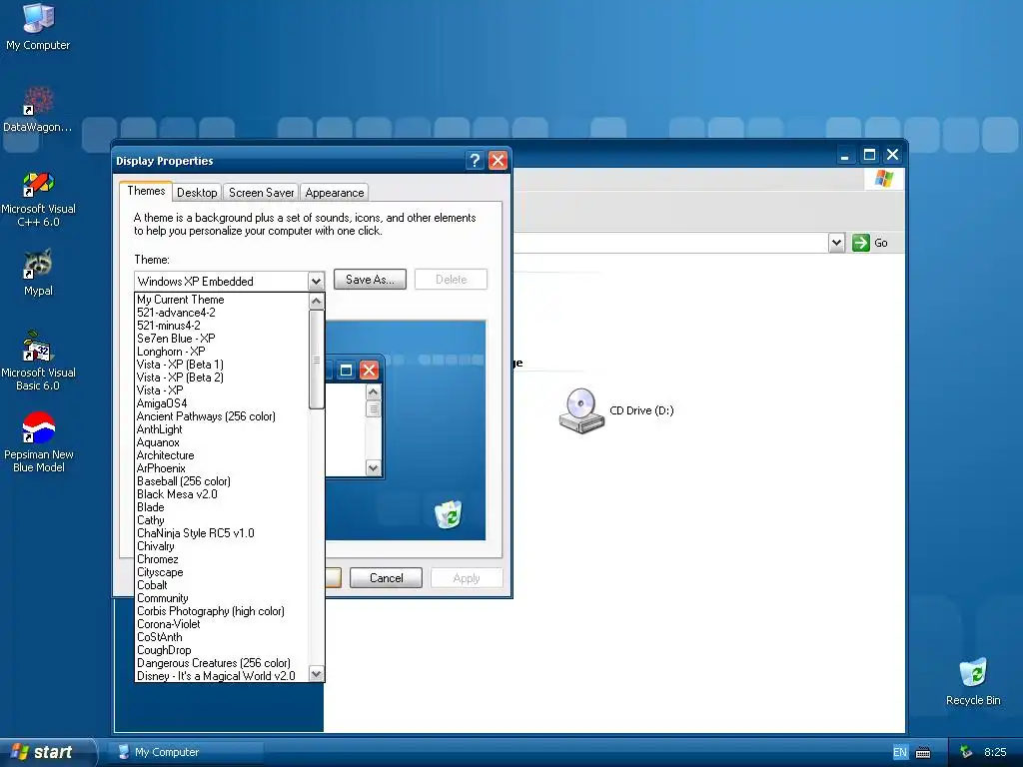
Task: Select Disney - It's a Magical World v2.0
Action: pos(222,676)
